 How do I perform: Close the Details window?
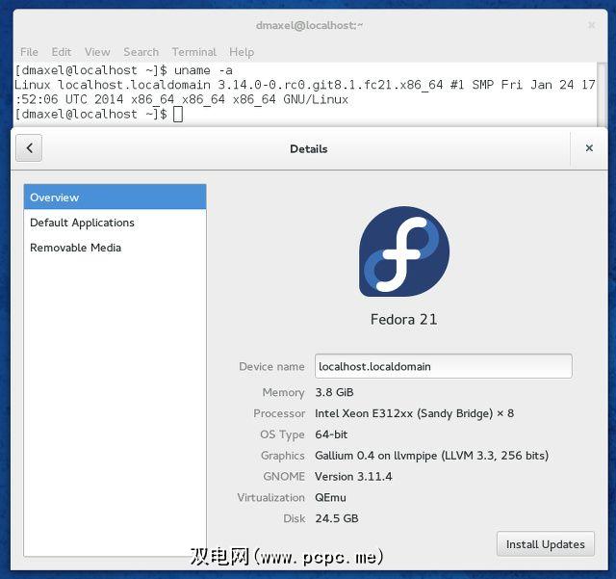tap(589, 148)
